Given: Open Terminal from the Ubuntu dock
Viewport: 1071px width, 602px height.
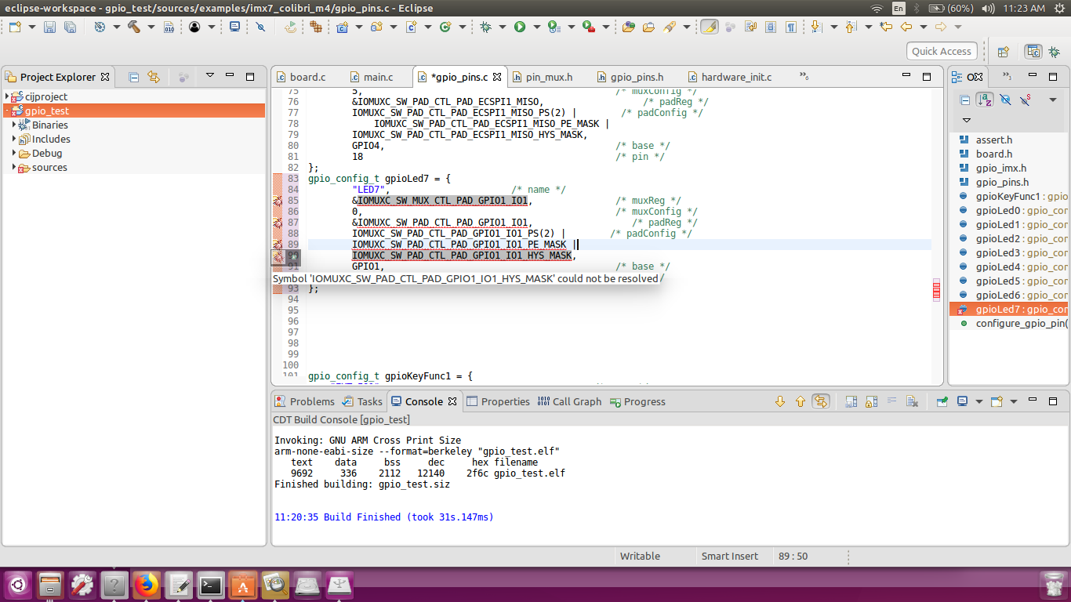Looking at the screenshot, I should [210, 585].
